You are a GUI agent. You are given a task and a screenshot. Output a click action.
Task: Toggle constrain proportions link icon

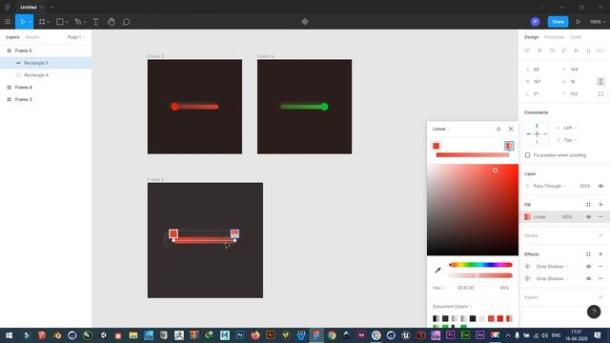point(600,81)
